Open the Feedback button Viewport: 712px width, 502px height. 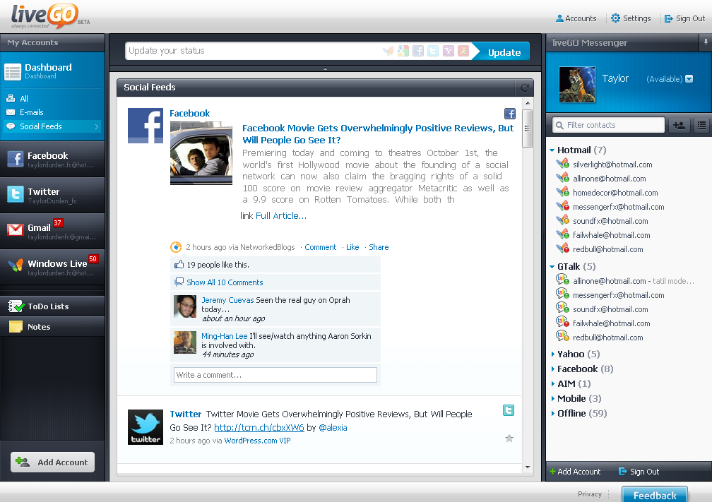[x=654, y=494]
